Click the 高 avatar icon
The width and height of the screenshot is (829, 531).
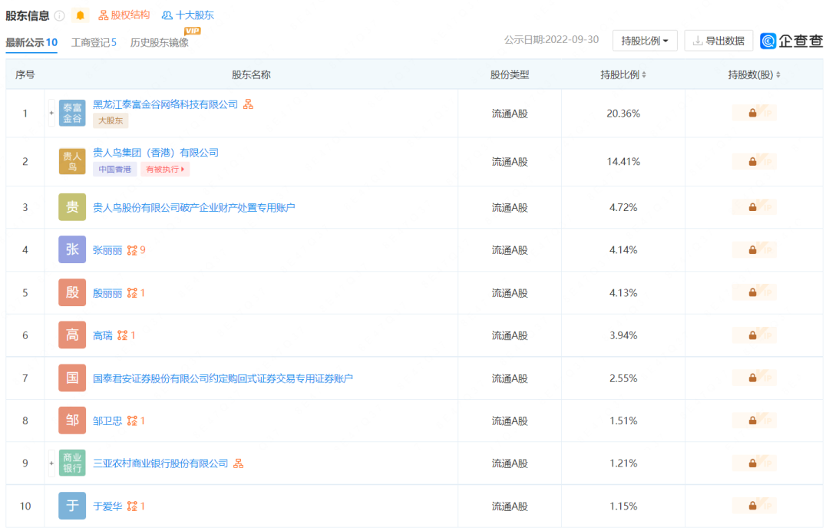[72, 335]
